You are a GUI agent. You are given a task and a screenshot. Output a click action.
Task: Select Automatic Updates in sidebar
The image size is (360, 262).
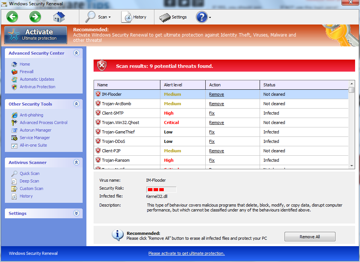(x=37, y=79)
